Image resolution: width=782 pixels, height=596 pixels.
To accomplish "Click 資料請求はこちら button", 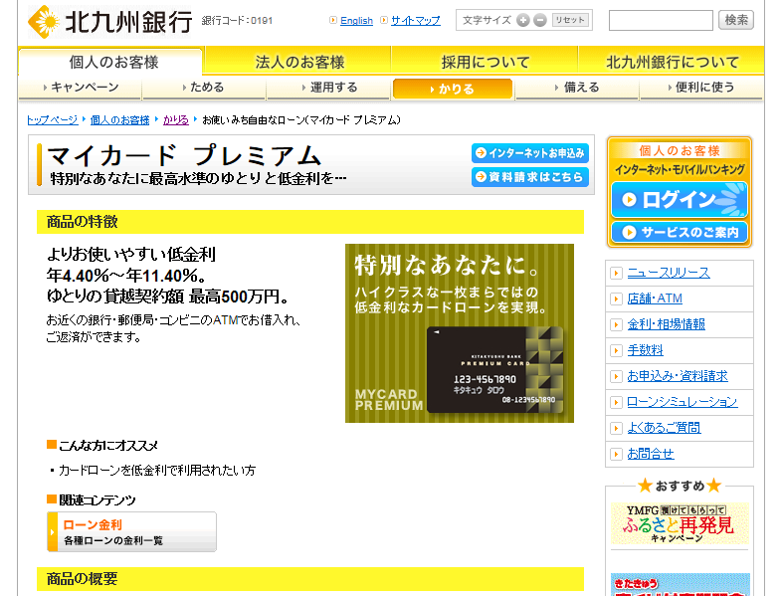I will (x=530, y=176).
